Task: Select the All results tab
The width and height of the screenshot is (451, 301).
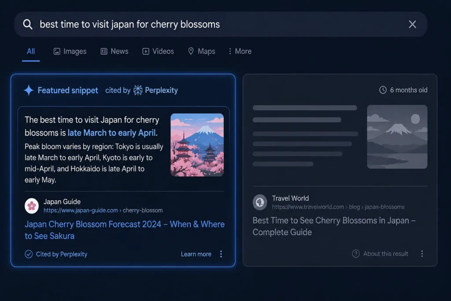Action: click(x=31, y=51)
